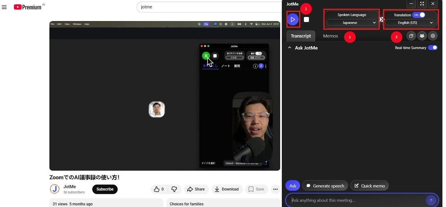Subscribe to the JotMe channel
The width and height of the screenshot is (446, 207).
[105, 189]
